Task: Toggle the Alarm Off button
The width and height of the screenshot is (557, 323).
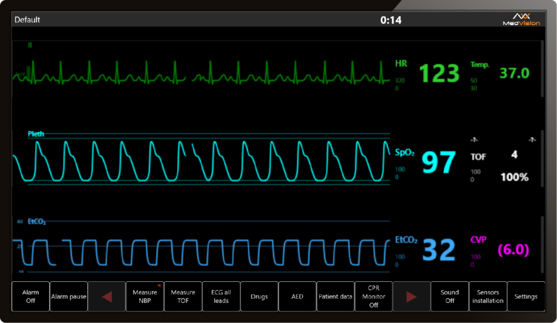Action: point(30,296)
